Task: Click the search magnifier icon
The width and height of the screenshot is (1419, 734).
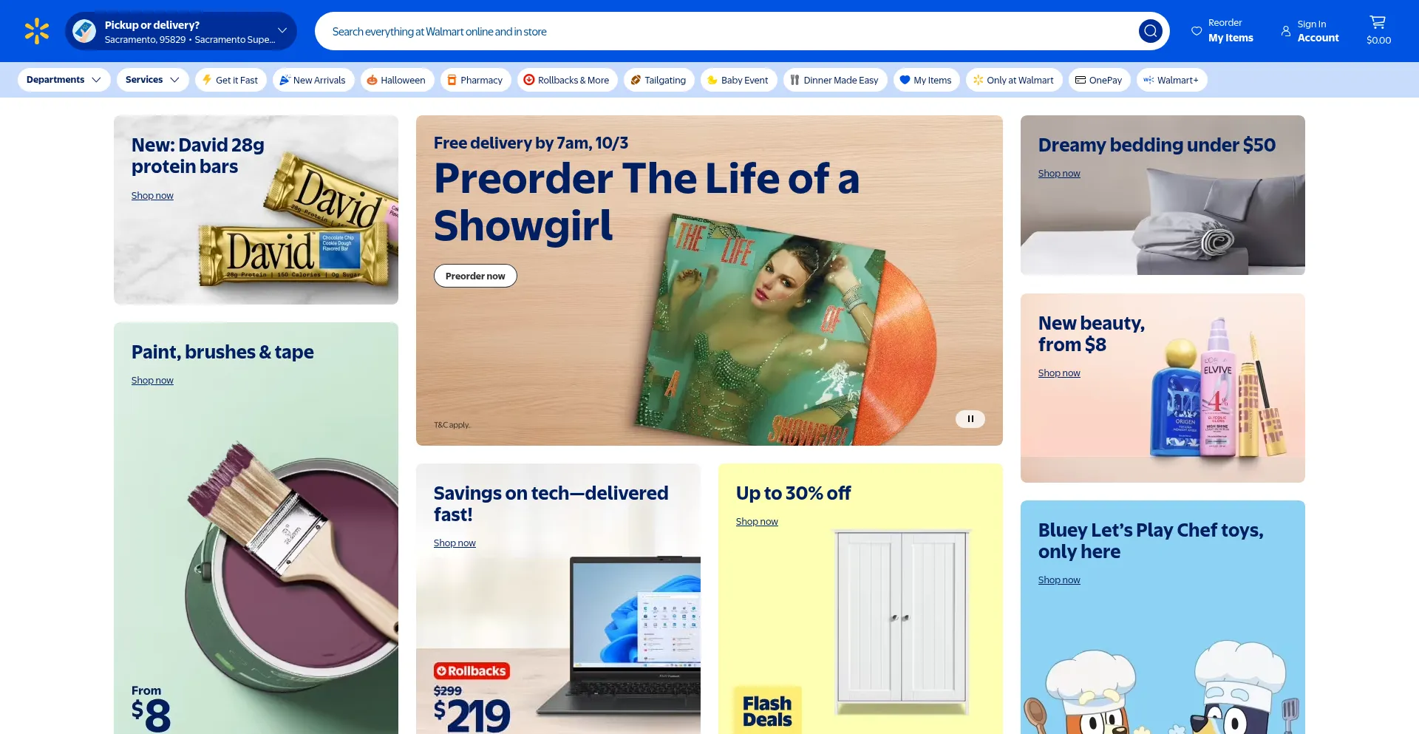Action: tap(1150, 31)
